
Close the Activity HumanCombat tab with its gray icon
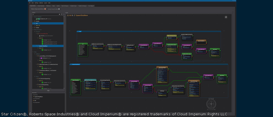(59, 9)
